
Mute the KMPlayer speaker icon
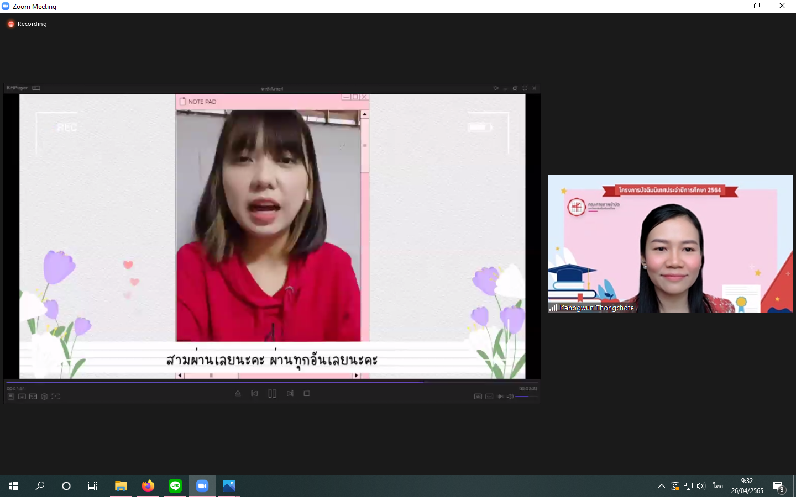pos(510,396)
